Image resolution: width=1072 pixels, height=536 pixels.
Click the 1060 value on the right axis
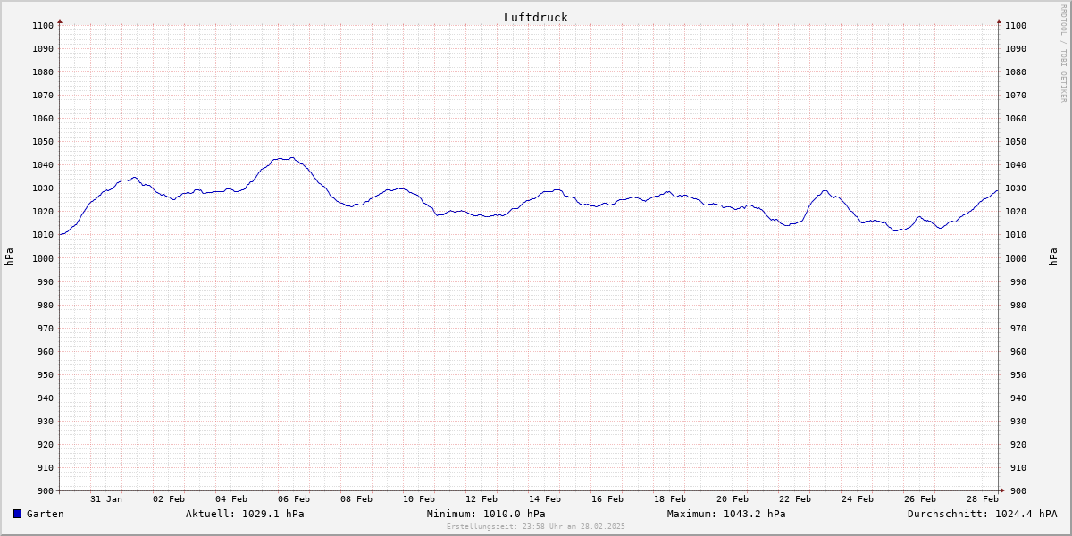(1016, 118)
